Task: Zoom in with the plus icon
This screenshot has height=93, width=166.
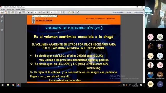Action: click(x=47, y=12)
